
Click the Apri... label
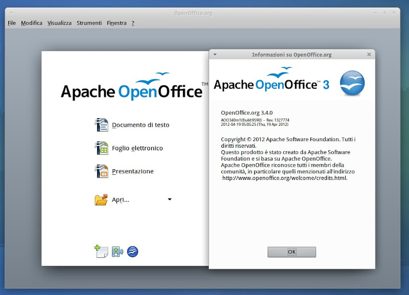click(121, 200)
